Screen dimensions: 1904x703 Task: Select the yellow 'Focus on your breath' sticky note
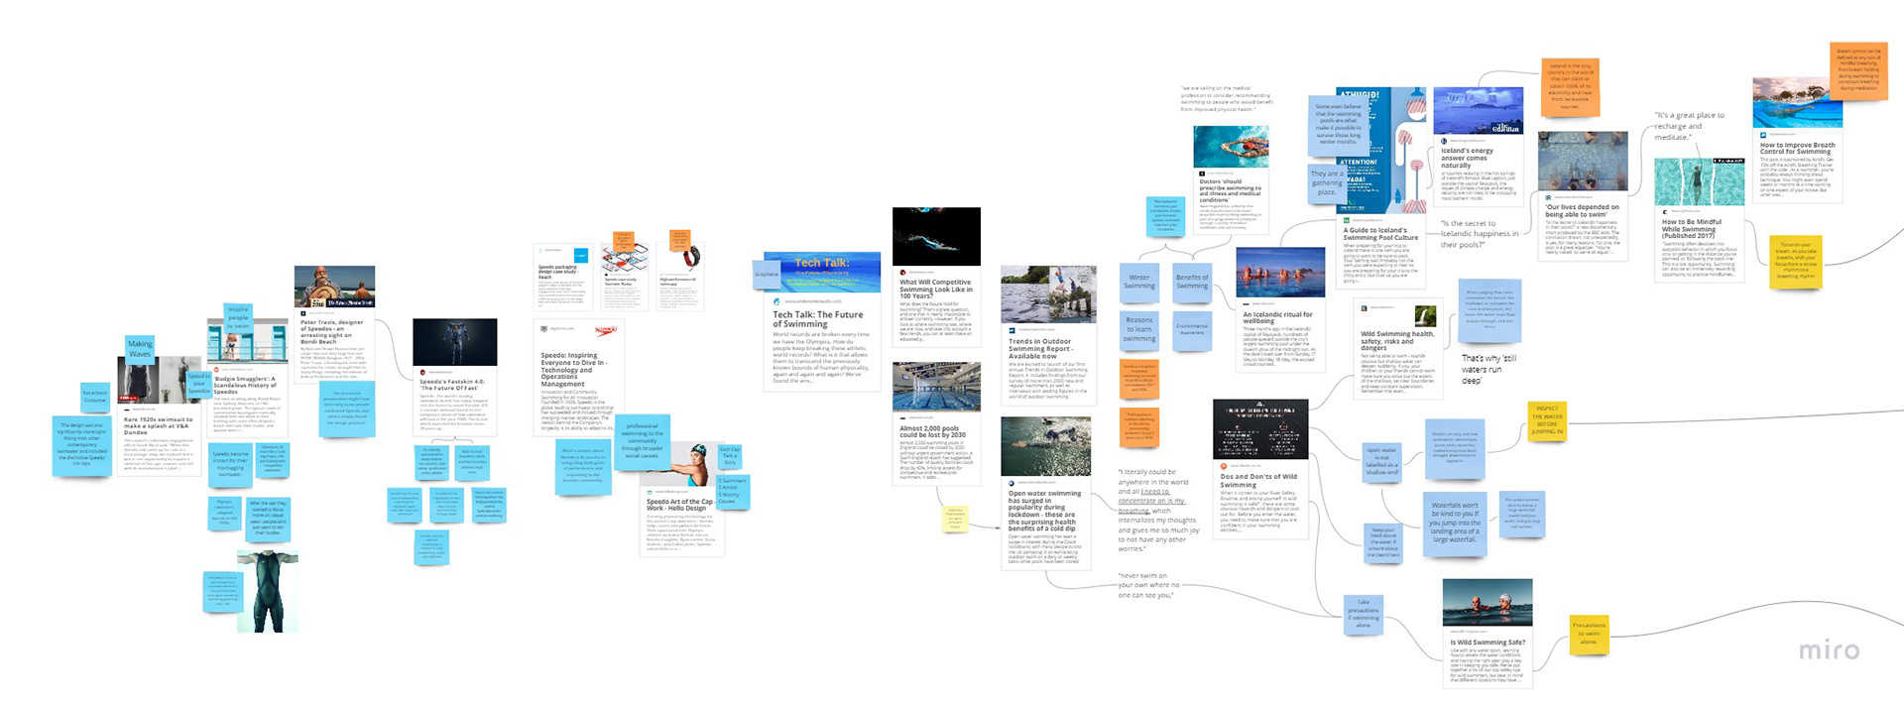(1795, 262)
